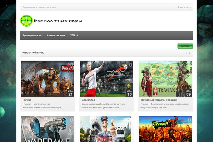Viewport: 213px width, 142px height.
Task: Open the Panzar game thumbnail
Action: pos(48,79)
